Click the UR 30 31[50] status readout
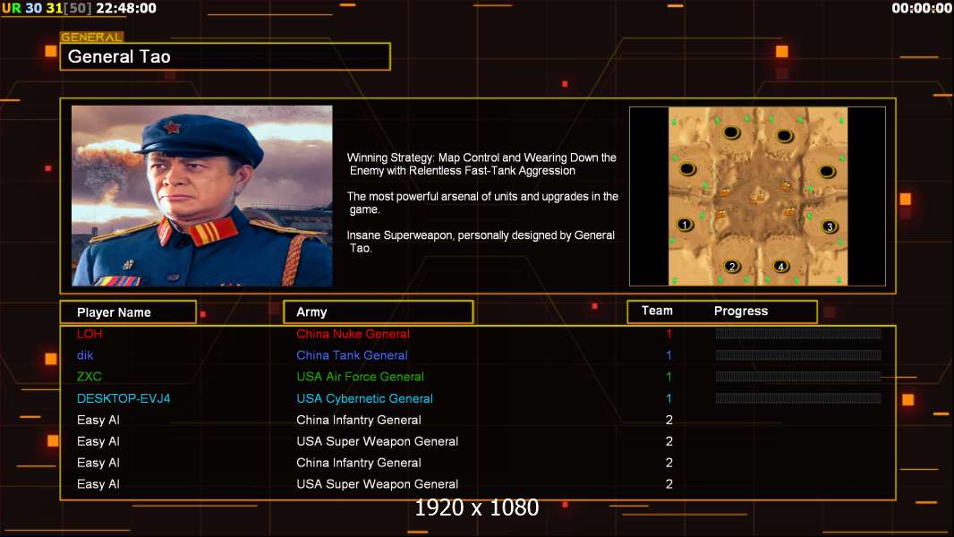Screen dimensions: 954x537 [47, 9]
